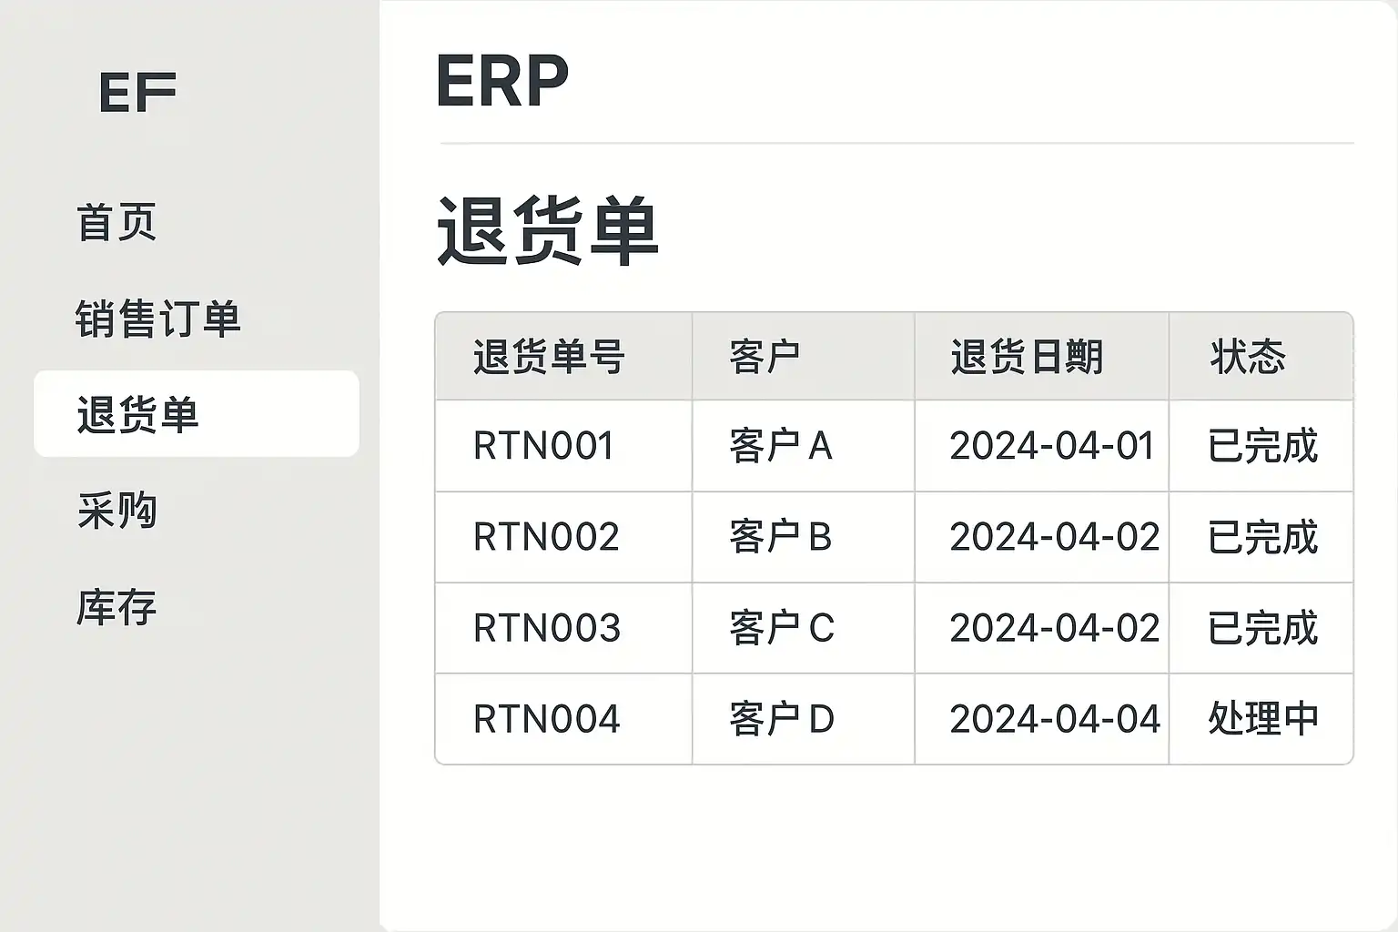Open the 首页 sidebar menu item
The image size is (1398, 932).
tap(116, 223)
